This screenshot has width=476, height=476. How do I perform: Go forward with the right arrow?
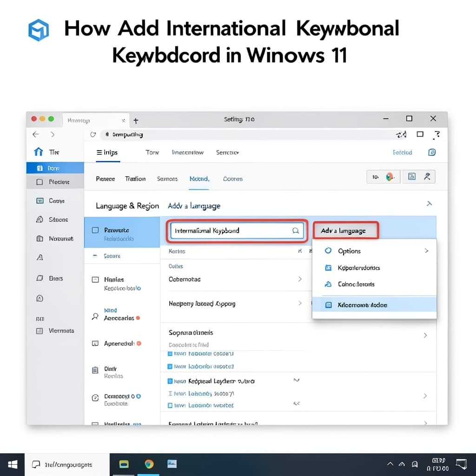tap(53, 134)
